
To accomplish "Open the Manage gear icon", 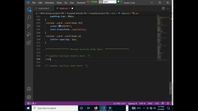I will coord(29,97).
